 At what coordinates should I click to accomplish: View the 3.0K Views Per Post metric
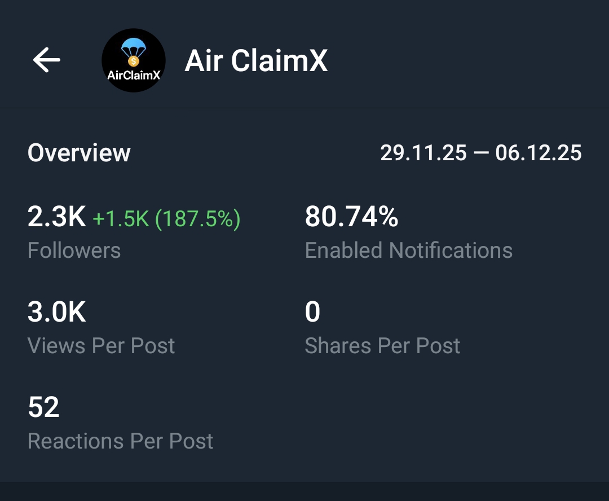56,311
